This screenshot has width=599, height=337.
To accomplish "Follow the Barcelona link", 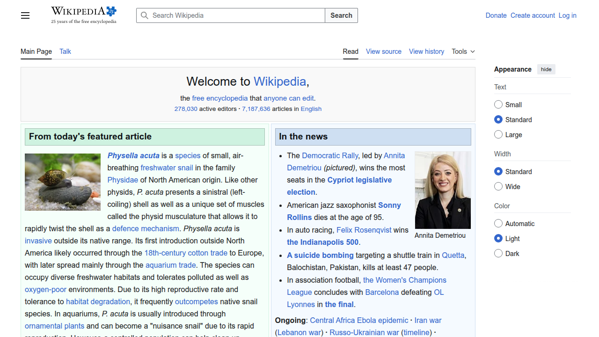I will 382,292.
